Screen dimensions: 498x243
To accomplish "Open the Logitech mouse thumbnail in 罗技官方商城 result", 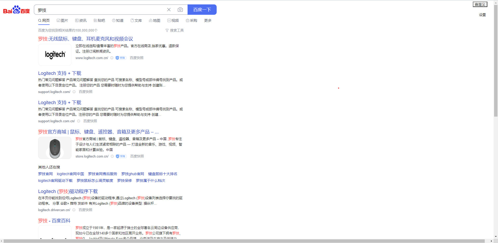I will [55, 148].
